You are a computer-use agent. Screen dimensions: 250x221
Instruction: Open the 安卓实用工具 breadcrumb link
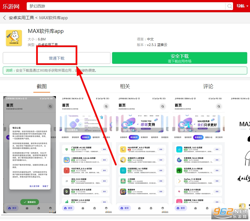click(x=21, y=18)
